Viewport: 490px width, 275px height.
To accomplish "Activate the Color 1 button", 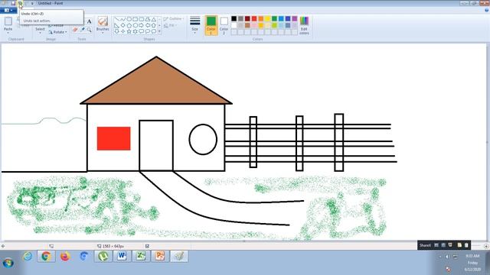I will coord(211,25).
